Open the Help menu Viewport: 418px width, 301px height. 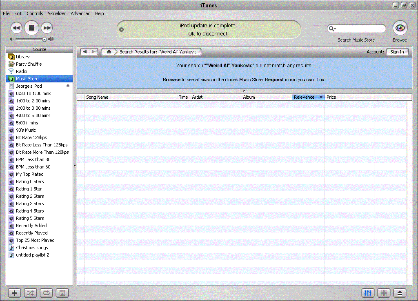(100, 13)
